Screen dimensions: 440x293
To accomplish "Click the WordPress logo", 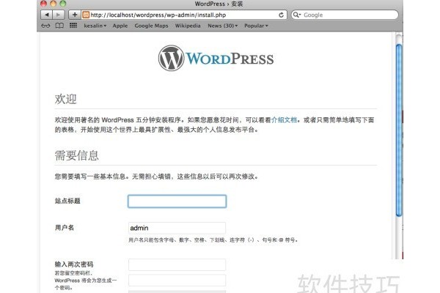I will tap(216, 59).
